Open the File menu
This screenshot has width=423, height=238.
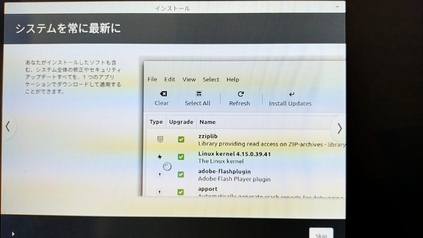[x=152, y=79]
